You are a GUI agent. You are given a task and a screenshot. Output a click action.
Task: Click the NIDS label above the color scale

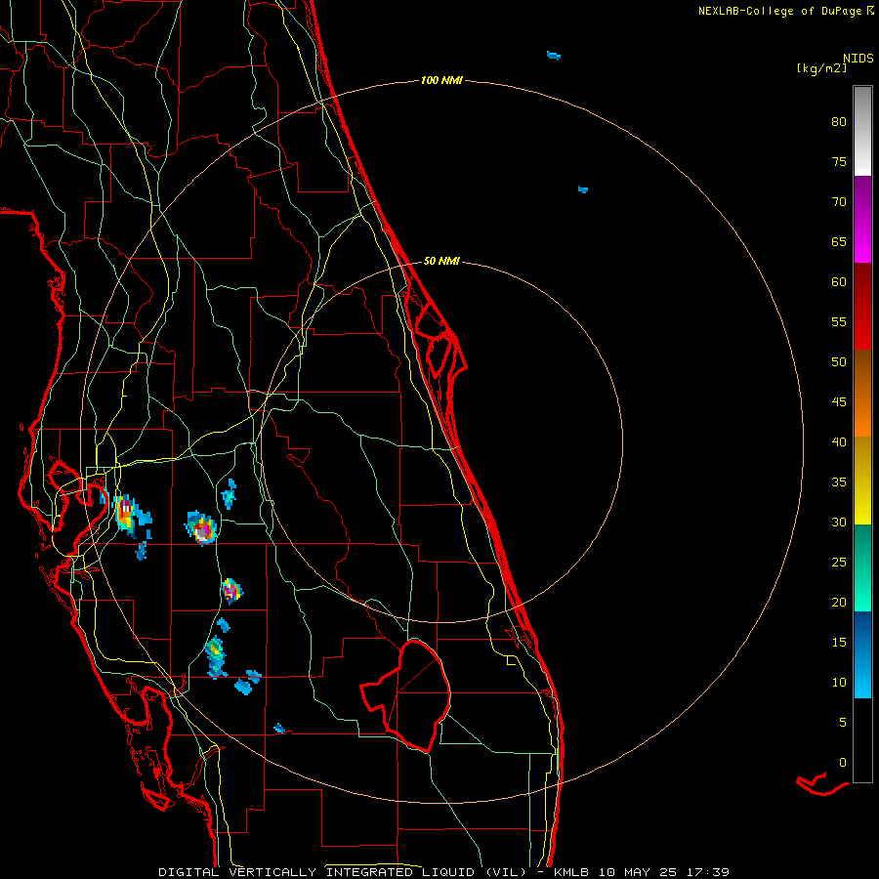[x=858, y=59]
